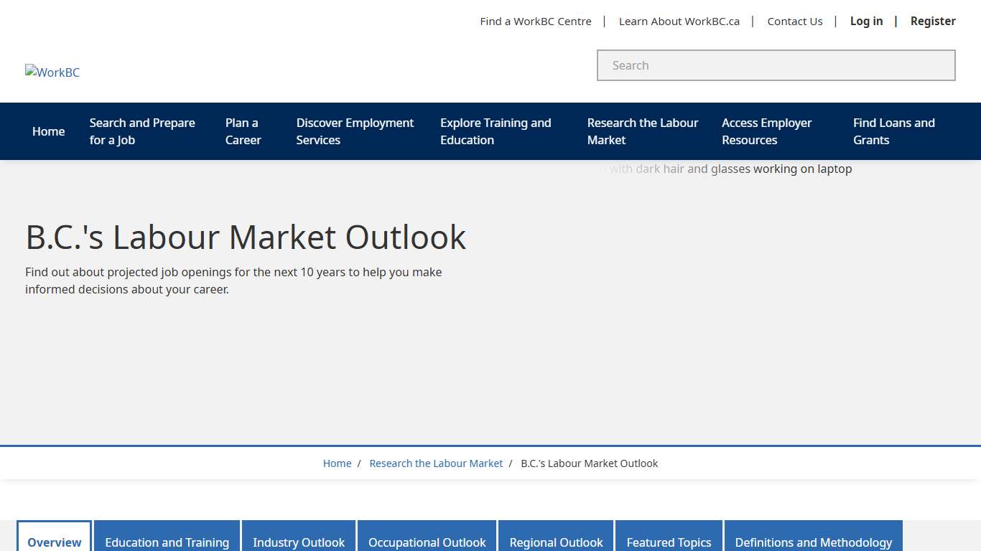Click Log in

[866, 21]
